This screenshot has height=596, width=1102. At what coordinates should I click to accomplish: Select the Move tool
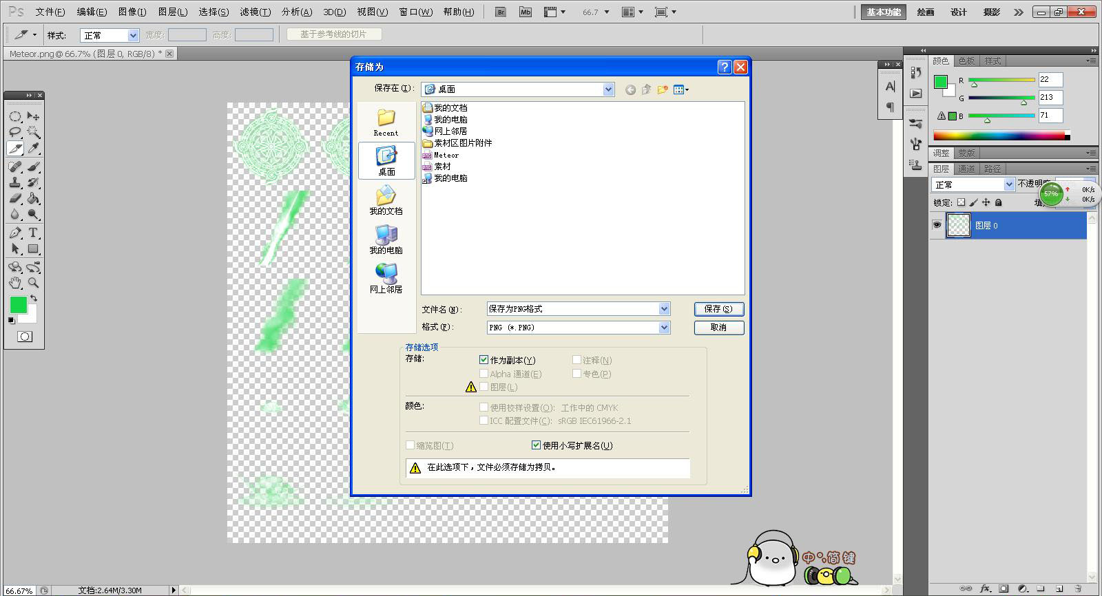pos(33,116)
